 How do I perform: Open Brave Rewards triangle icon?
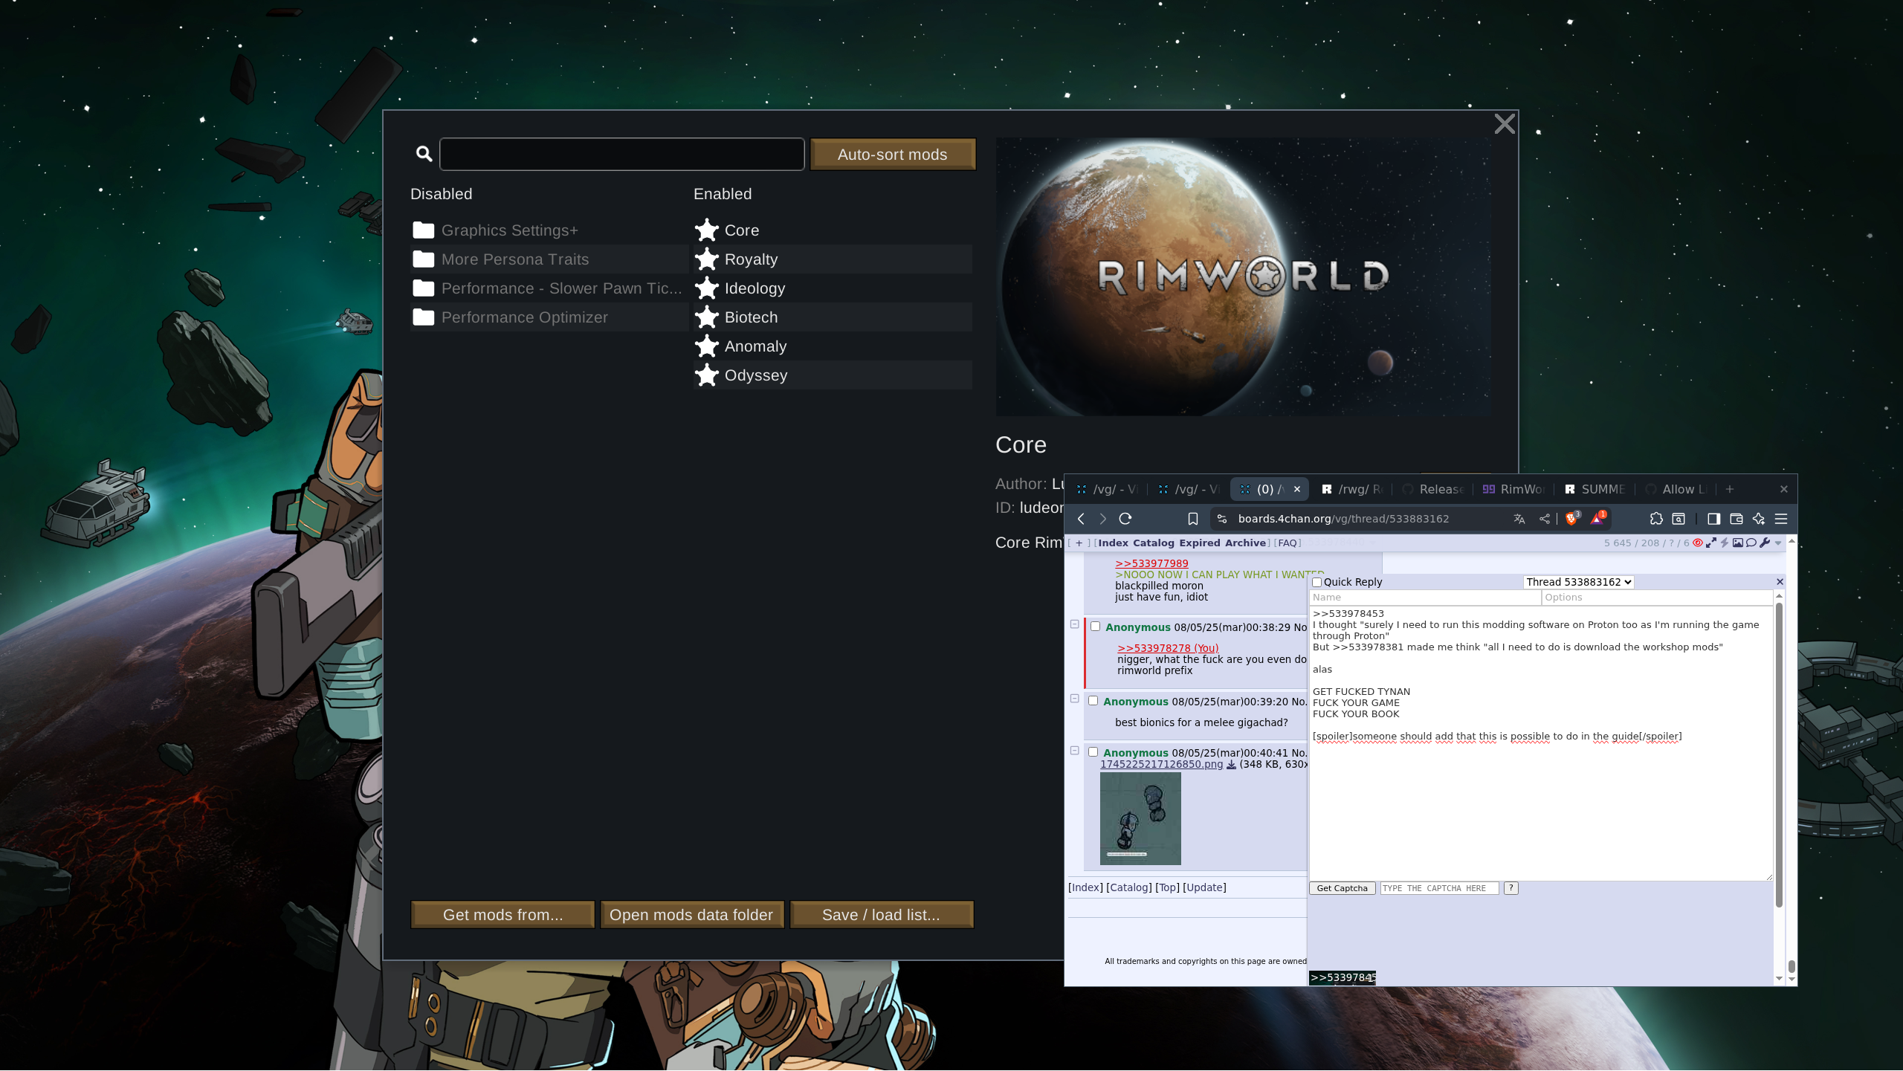click(x=1597, y=519)
